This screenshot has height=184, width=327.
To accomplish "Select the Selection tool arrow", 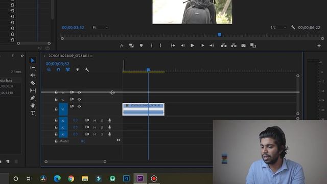I will (x=33, y=60).
